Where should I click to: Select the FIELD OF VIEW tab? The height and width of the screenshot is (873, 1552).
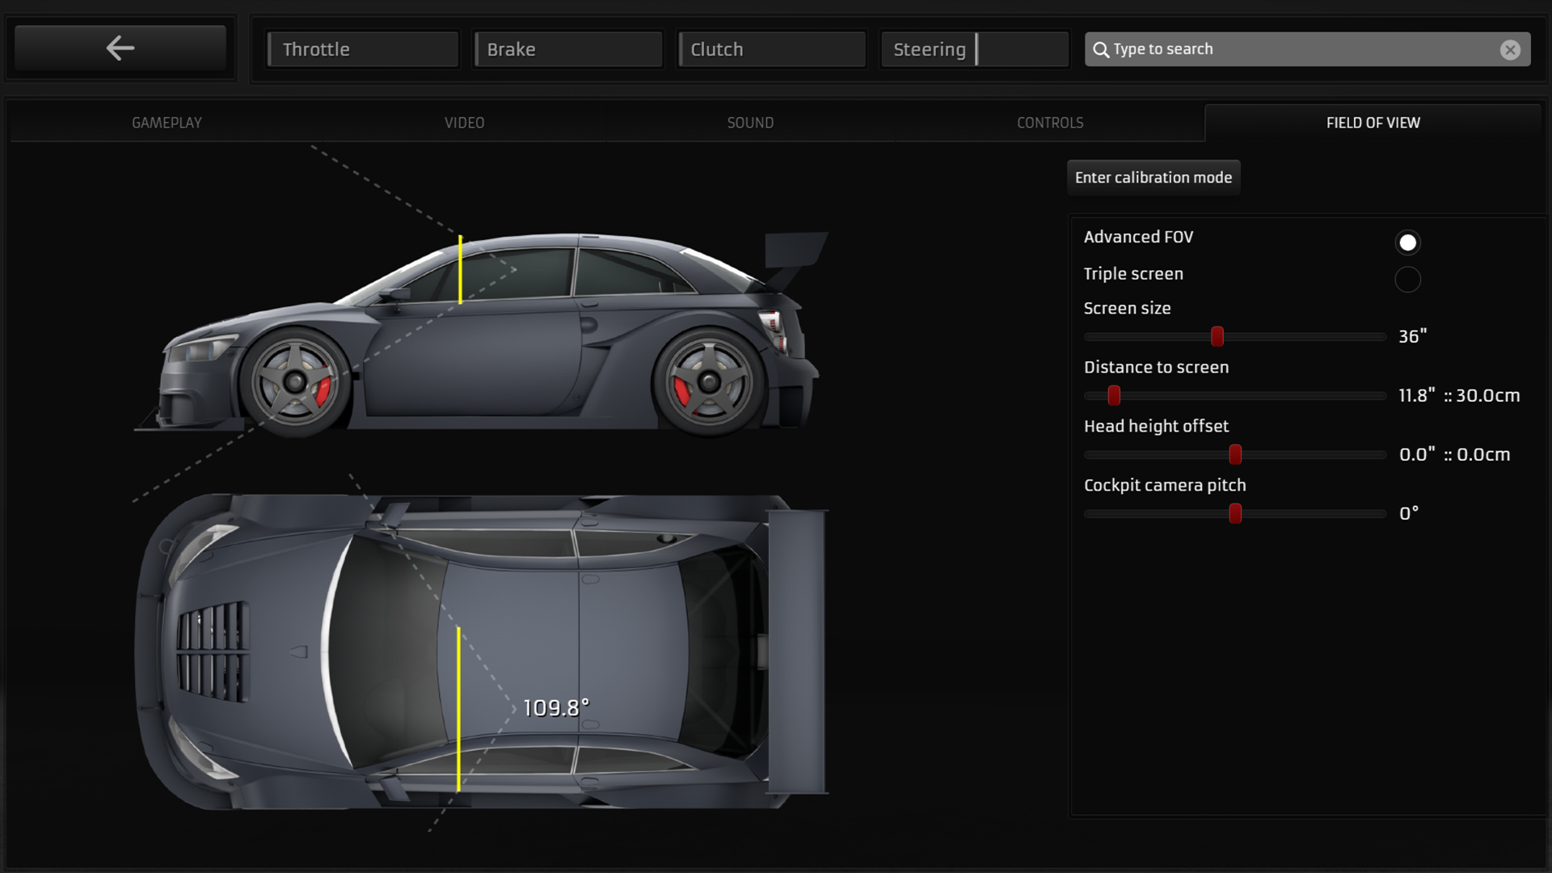1373,122
